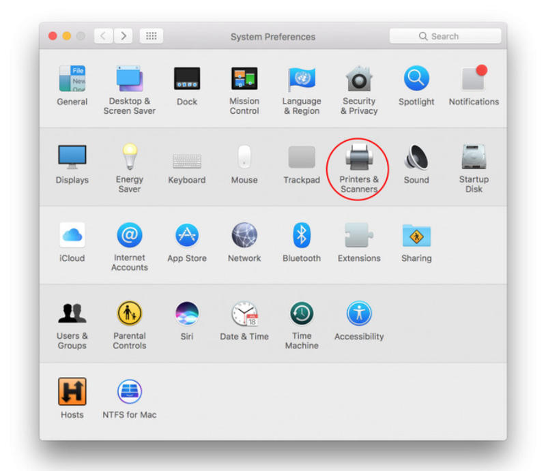Click the back navigation arrow

coord(101,35)
